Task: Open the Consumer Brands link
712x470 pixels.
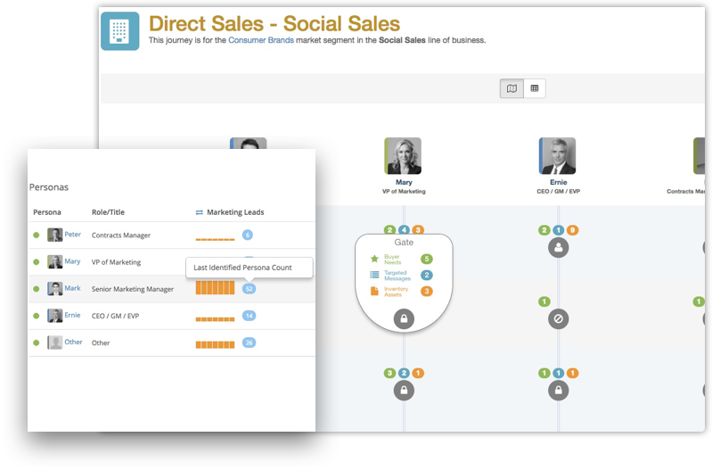Action: [261, 40]
